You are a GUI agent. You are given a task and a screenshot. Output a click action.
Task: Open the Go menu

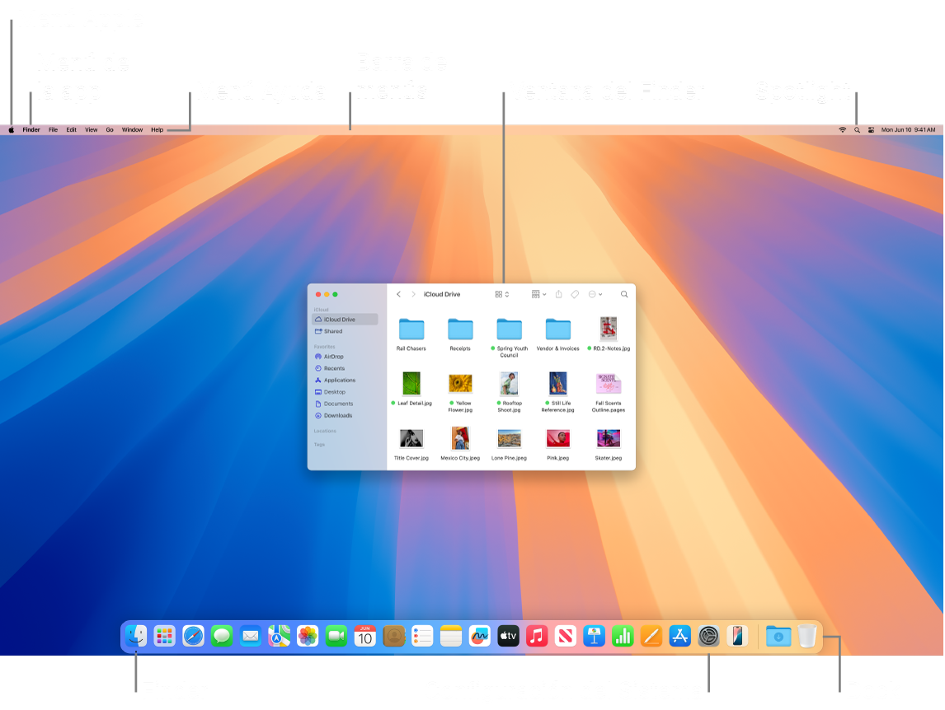point(110,129)
